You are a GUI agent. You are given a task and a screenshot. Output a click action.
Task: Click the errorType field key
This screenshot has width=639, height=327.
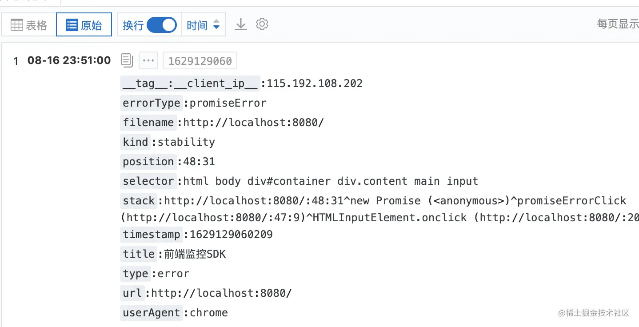[152, 103]
